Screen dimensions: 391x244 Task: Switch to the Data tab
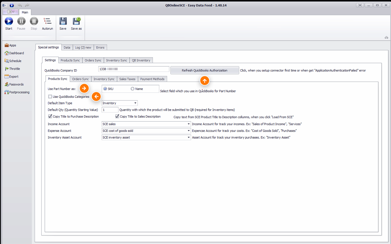point(67,48)
